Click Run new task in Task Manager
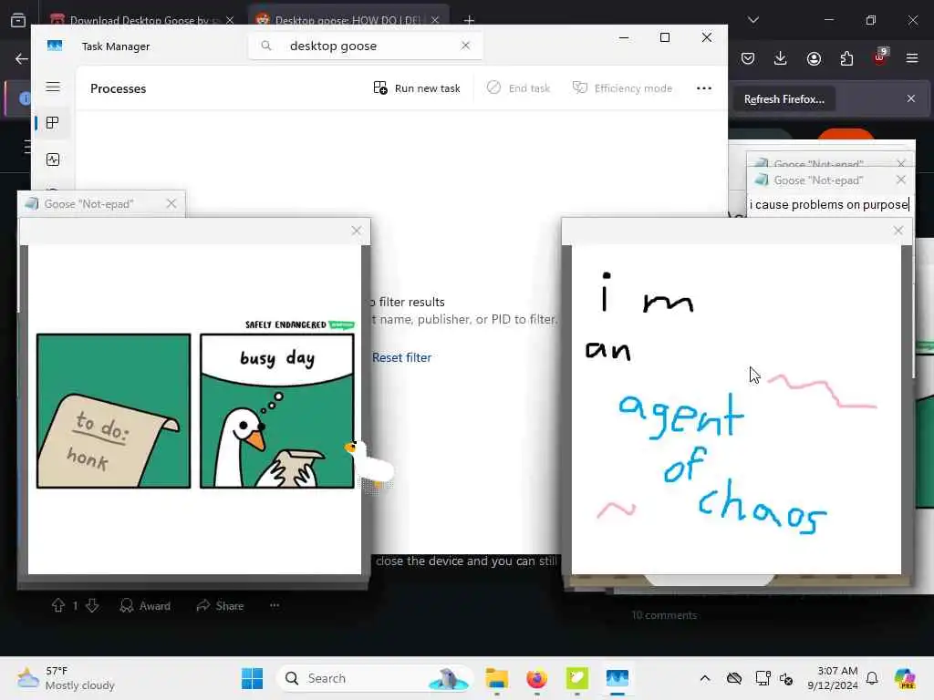Viewport: 934px width, 700px height. click(x=416, y=88)
